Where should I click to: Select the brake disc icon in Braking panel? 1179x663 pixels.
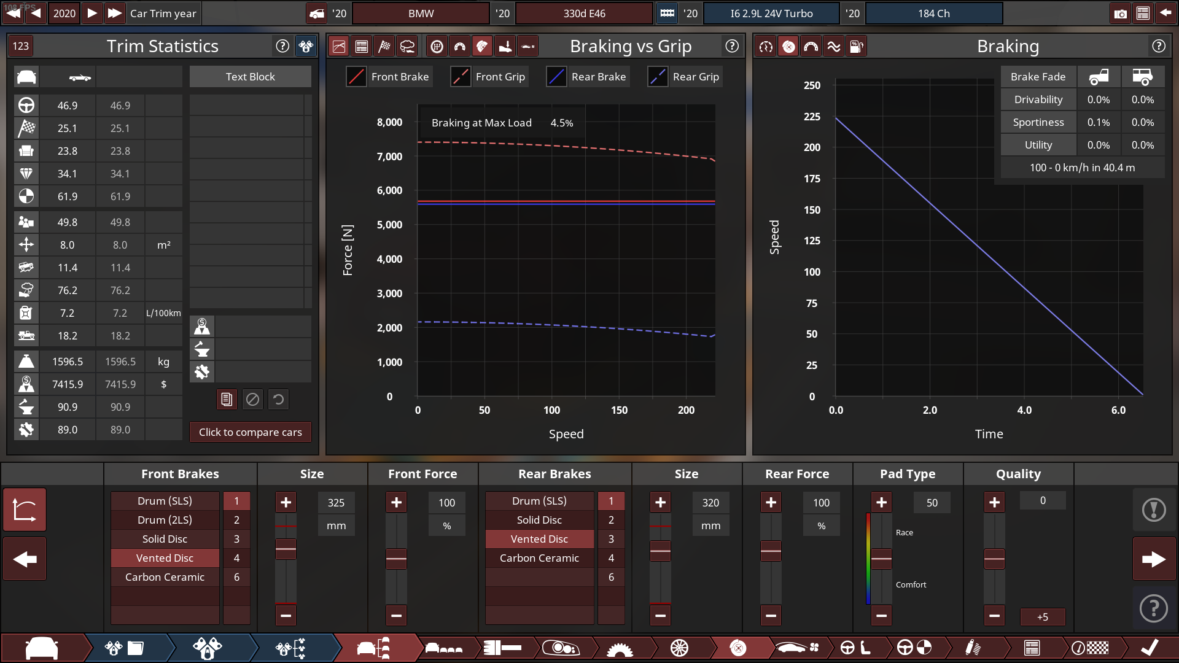(x=788, y=46)
